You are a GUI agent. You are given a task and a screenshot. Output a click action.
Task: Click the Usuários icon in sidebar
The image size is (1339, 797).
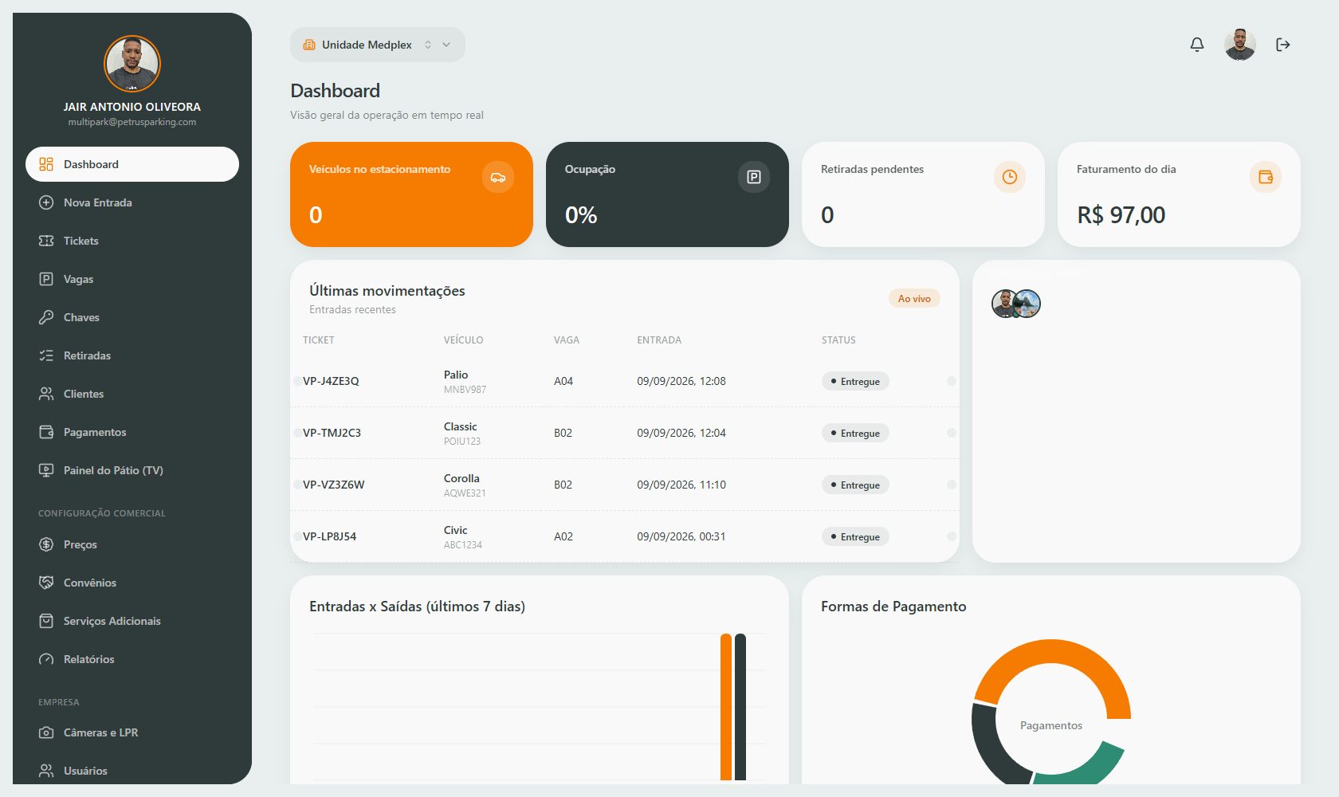point(46,771)
